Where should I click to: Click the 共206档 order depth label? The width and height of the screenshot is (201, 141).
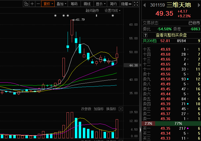[x=150, y=41]
